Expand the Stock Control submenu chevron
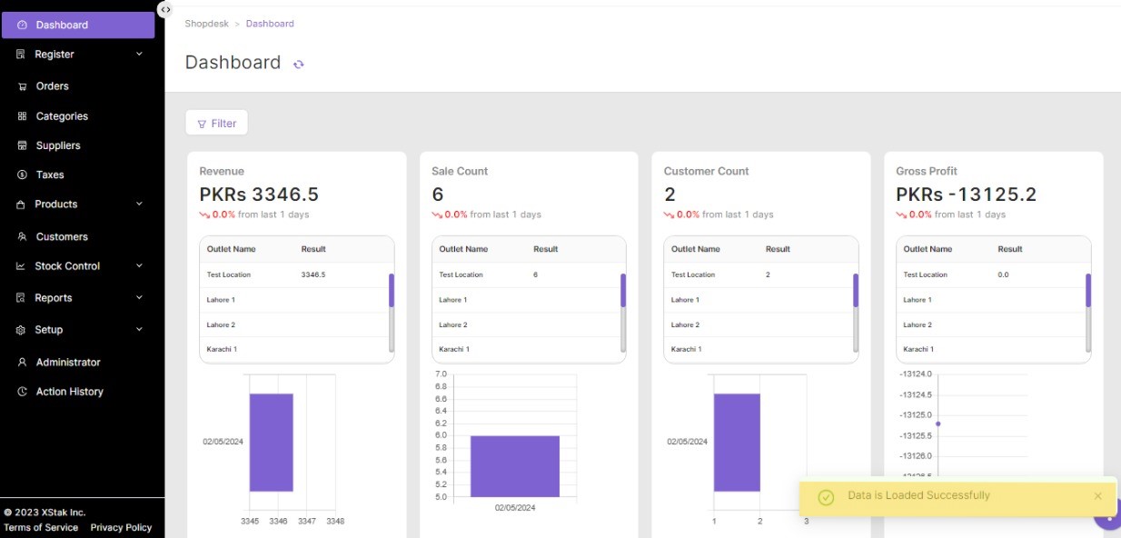This screenshot has width=1121, height=538. [139, 265]
